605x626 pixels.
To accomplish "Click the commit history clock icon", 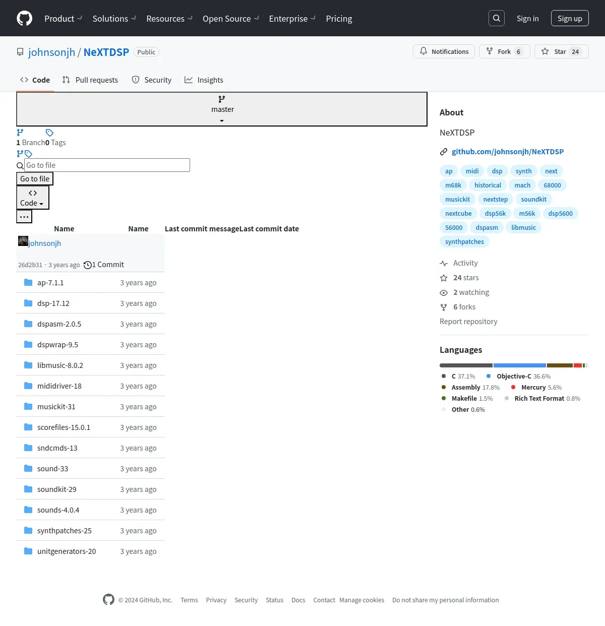I will 88,265.
